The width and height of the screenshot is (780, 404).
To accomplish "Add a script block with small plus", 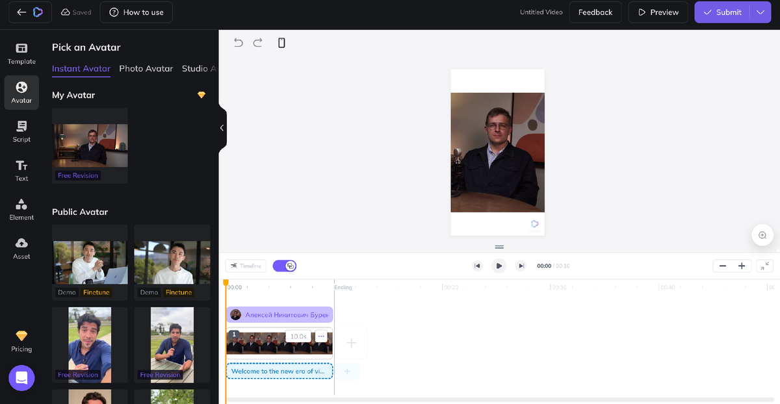I will click(347, 371).
